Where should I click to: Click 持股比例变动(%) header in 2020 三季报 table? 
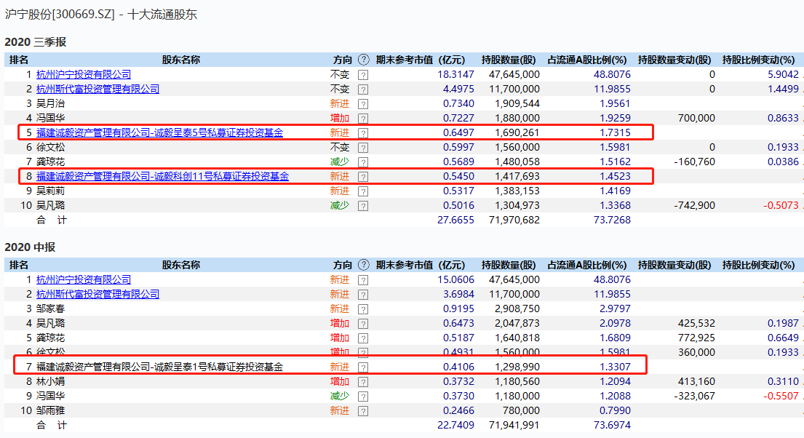click(759, 60)
